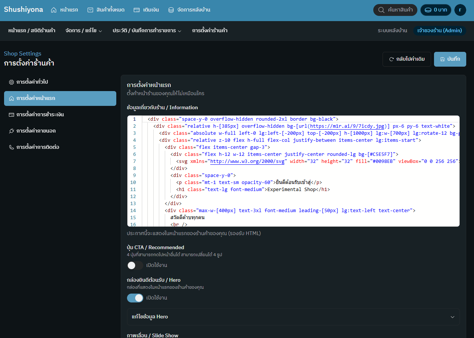The width and height of the screenshot is (474, 338).
Task: Open the ประวัติ / บันทึกการทำรายการ dropdown
Action: tap(147, 31)
